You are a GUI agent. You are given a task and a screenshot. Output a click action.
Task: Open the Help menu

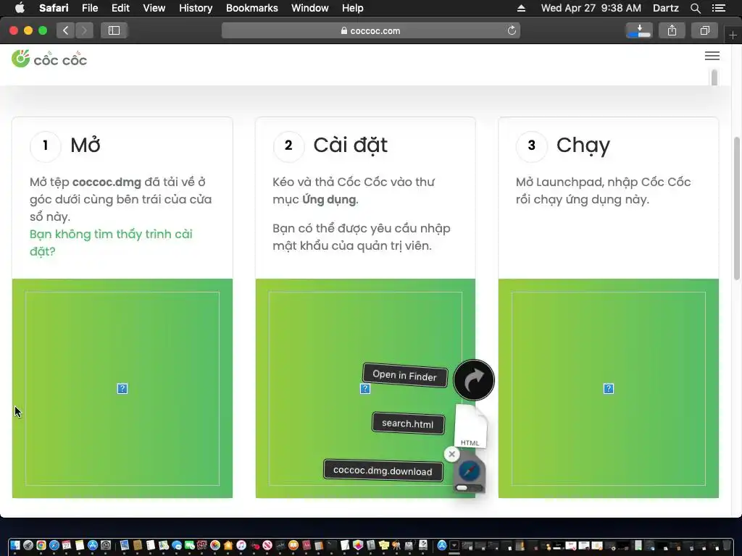tap(353, 8)
